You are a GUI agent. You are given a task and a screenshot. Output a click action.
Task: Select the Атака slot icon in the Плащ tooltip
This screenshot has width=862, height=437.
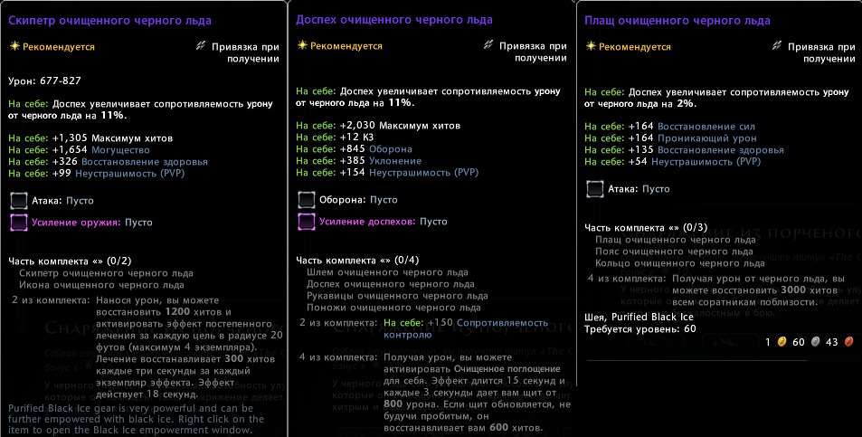point(594,189)
